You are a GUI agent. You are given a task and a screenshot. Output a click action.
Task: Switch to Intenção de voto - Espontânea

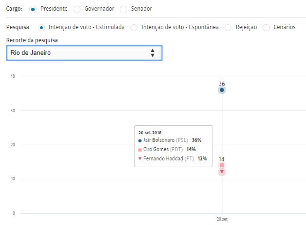pos(134,27)
